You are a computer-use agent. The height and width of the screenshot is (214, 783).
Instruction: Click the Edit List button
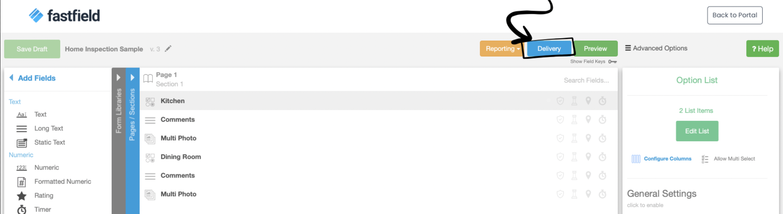pyautogui.click(x=697, y=131)
